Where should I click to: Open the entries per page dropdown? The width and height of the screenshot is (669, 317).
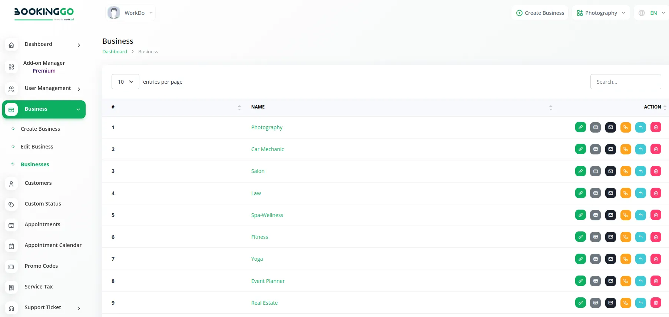[125, 82]
